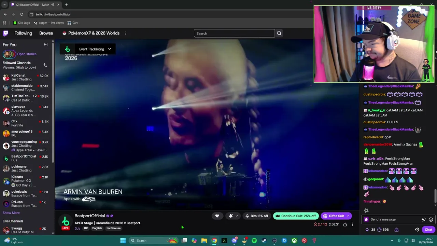This screenshot has height=246, width=437.
Task: Click the chat scrollbar thumb
Action: (435, 196)
